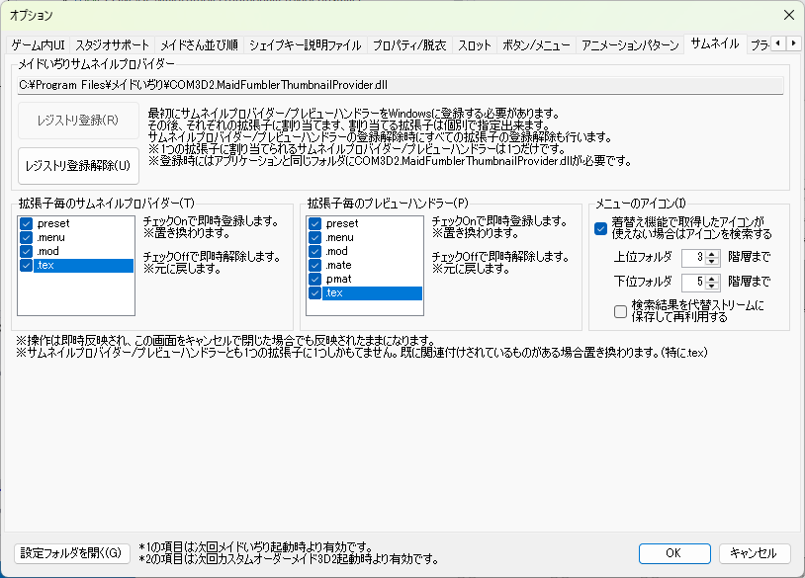The height and width of the screenshot is (578, 805).
Task: Click the キャンセル button
Action: (754, 553)
